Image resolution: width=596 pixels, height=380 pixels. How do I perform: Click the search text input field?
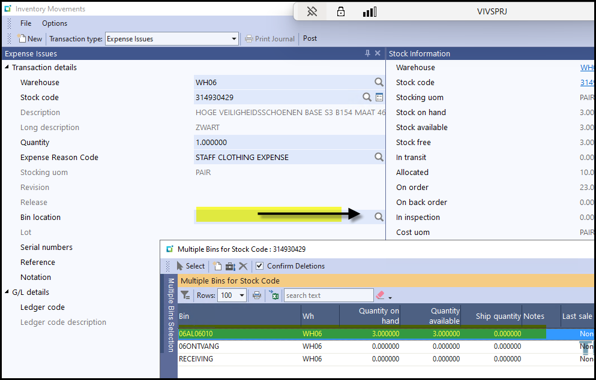coord(328,295)
